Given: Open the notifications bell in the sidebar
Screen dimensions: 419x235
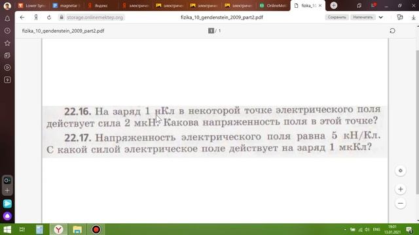Looking at the screenshot, I should 7,19.
